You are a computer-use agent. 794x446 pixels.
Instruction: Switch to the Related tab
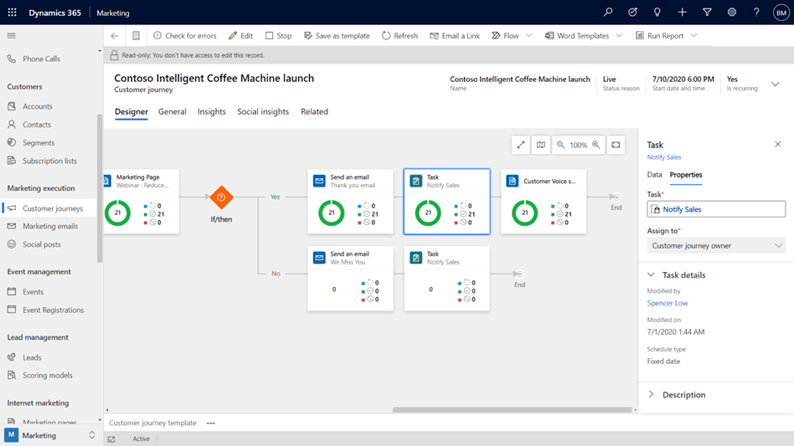[314, 112]
